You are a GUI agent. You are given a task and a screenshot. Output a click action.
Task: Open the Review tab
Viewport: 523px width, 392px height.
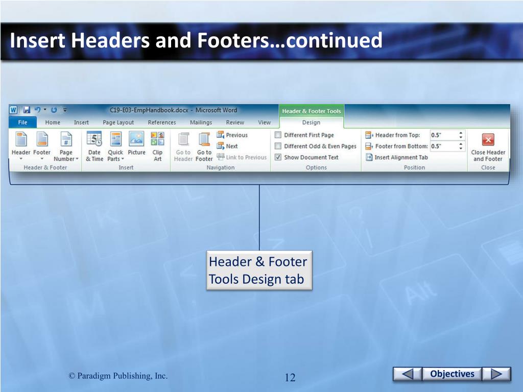point(235,122)
